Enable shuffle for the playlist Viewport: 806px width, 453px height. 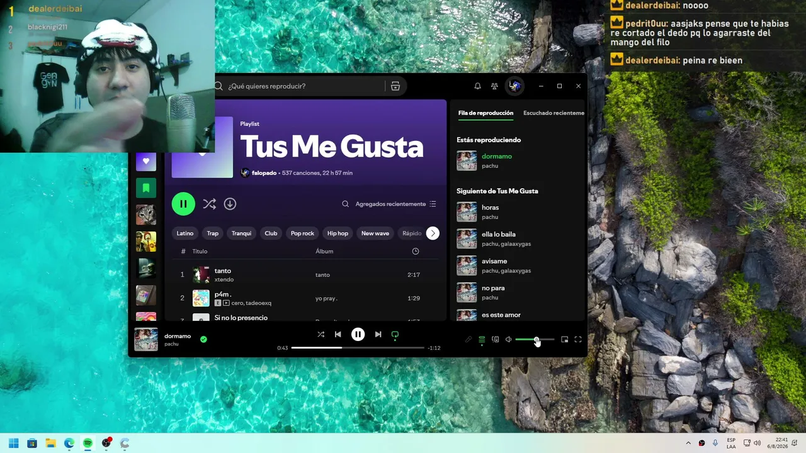[x=210, y=204]
